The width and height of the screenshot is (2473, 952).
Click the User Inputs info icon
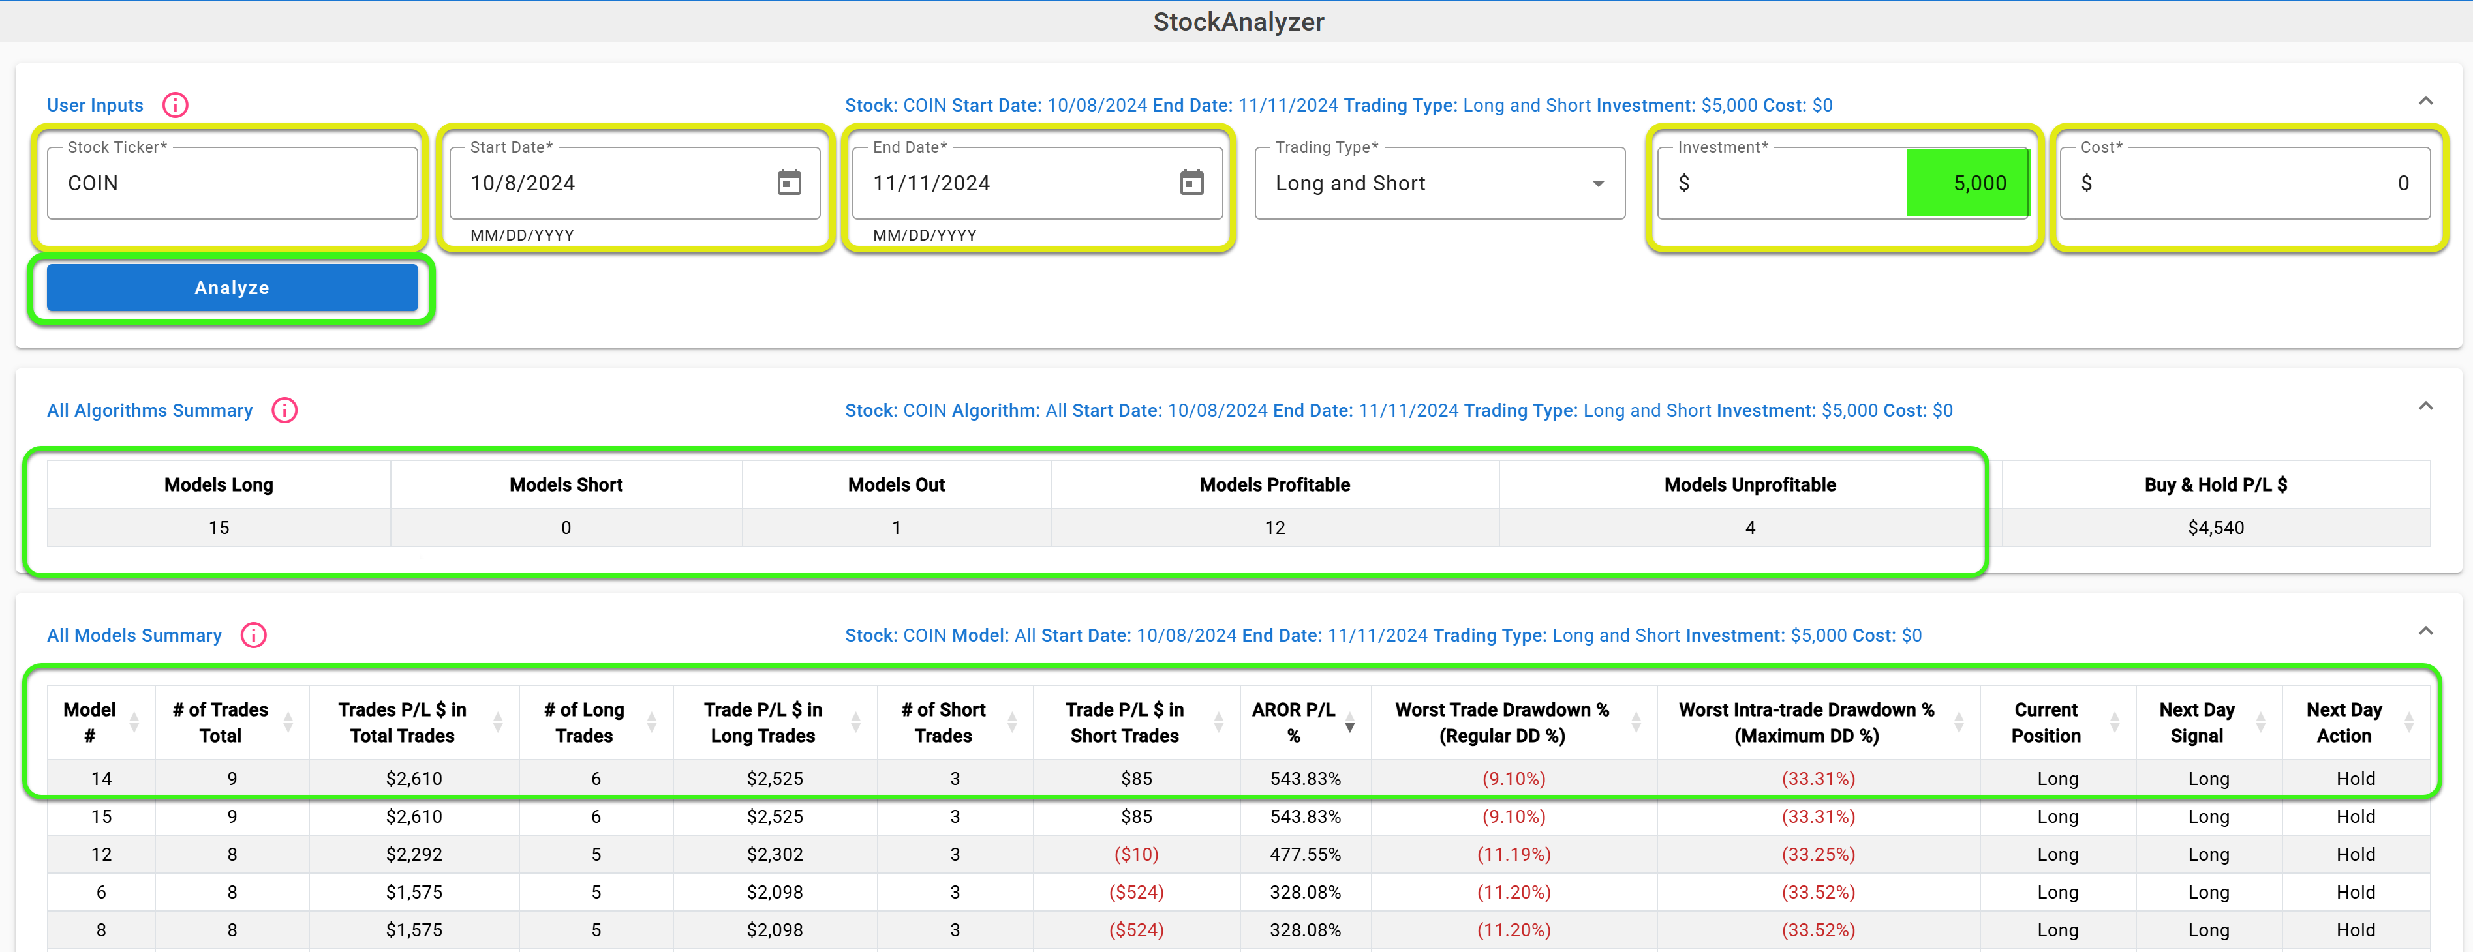pyautogui.click(x=175, y=104)
